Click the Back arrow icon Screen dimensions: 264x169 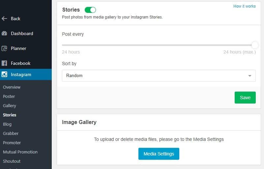click(x=4, y=19)
